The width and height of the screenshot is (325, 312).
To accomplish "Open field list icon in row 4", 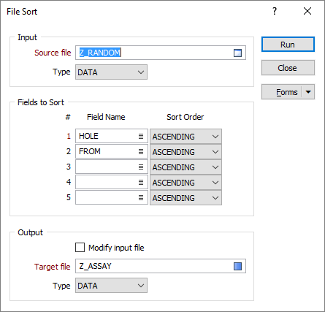I will 141,182.
